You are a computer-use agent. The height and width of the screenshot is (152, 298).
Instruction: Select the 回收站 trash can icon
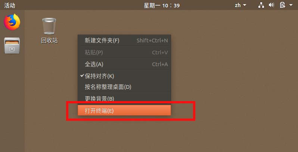point(49,26)
